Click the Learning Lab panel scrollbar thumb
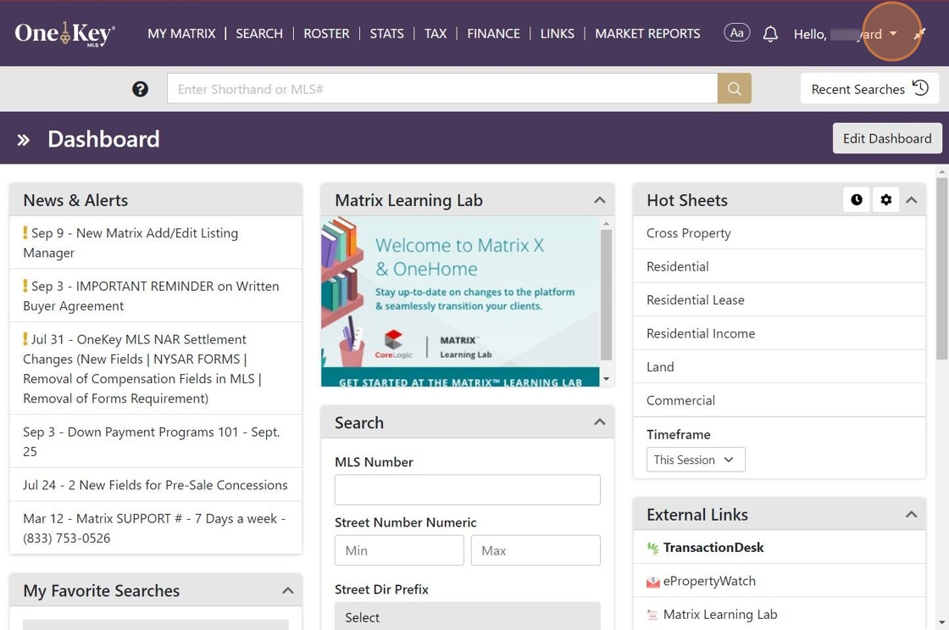 click(x=606, y=294)
